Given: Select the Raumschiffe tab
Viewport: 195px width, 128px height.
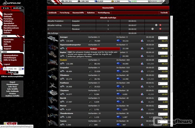Looking at the screenshot, I should [78, 13].
